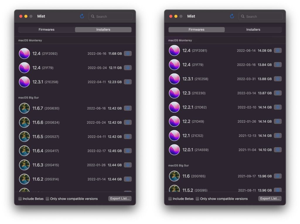300x224 pixels.
Task: Select the 11.6.4 (20G417) row text
Action: click(x=46, y=151)
